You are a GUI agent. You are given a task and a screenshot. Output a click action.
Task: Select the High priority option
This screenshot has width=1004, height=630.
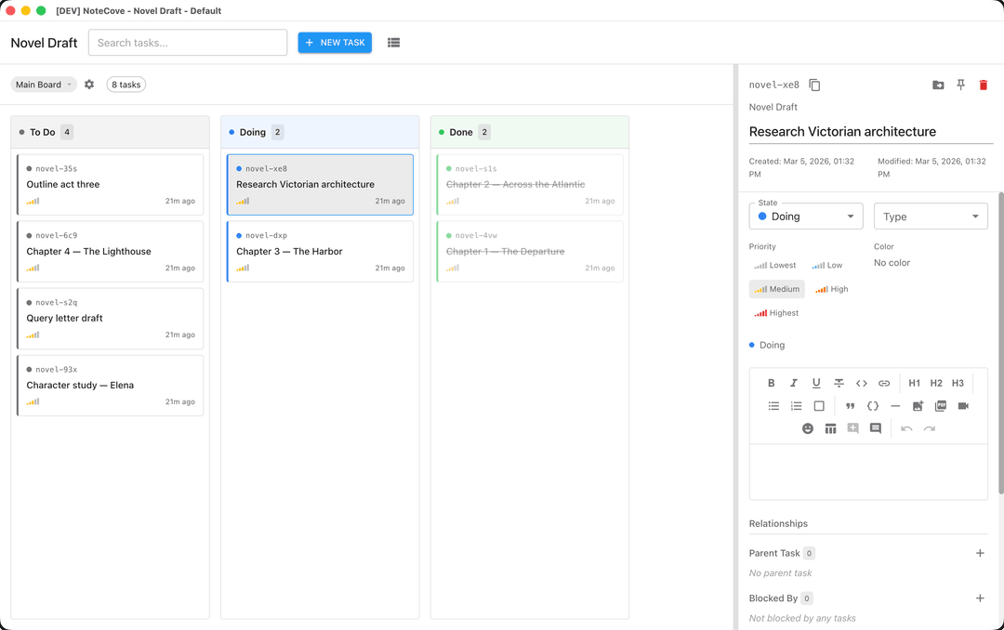point(831,289)
